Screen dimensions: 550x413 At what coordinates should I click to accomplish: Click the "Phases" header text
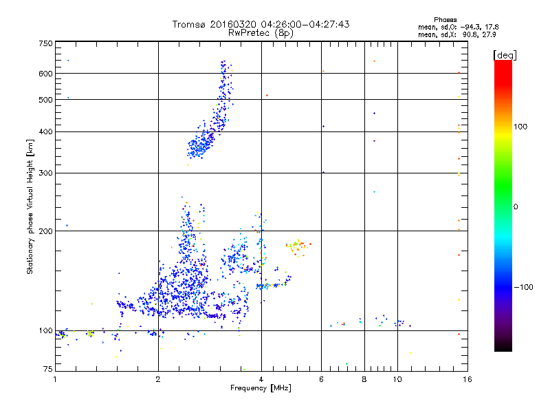(445, 20)
